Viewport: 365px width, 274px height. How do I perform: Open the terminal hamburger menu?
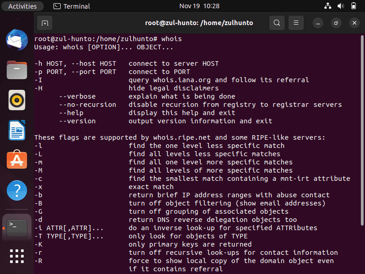[296, 23]
